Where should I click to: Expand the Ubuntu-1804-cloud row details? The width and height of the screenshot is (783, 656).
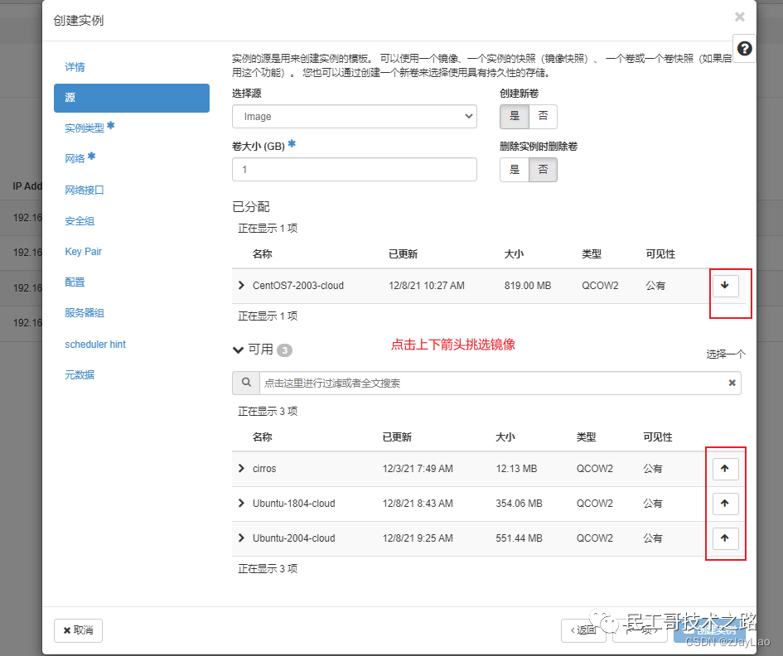(241, 504)
